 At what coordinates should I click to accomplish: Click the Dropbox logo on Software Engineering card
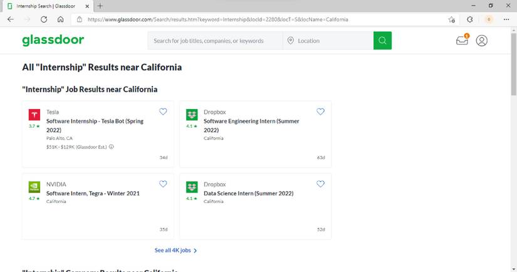click(x=192, y=115)
